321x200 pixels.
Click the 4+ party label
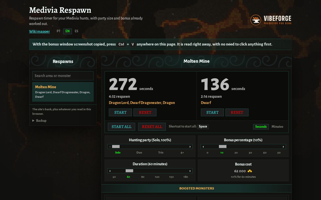pyautogui.click(x=182, y=152)
